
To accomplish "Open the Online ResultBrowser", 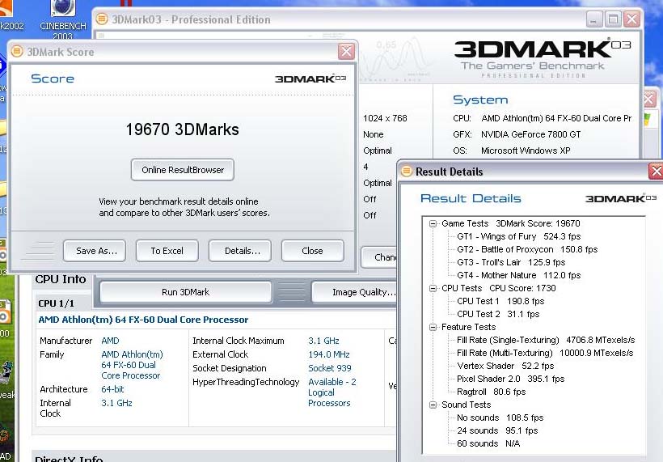I will 182,170.
